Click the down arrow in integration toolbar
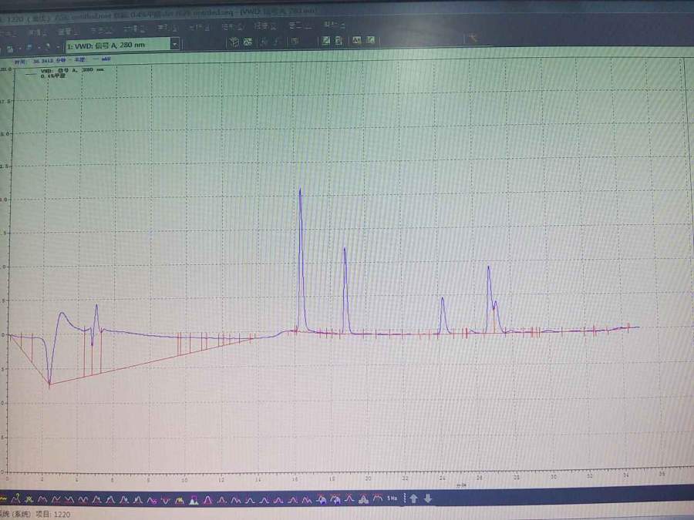 pyautogui.click(x=427, y=498)
